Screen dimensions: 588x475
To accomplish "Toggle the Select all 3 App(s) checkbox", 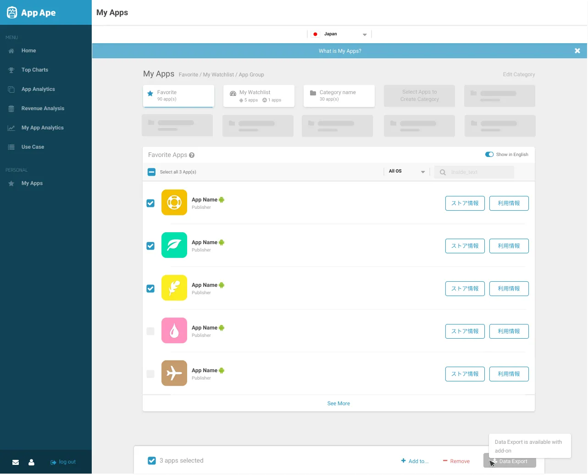I will tap(151, 172).
